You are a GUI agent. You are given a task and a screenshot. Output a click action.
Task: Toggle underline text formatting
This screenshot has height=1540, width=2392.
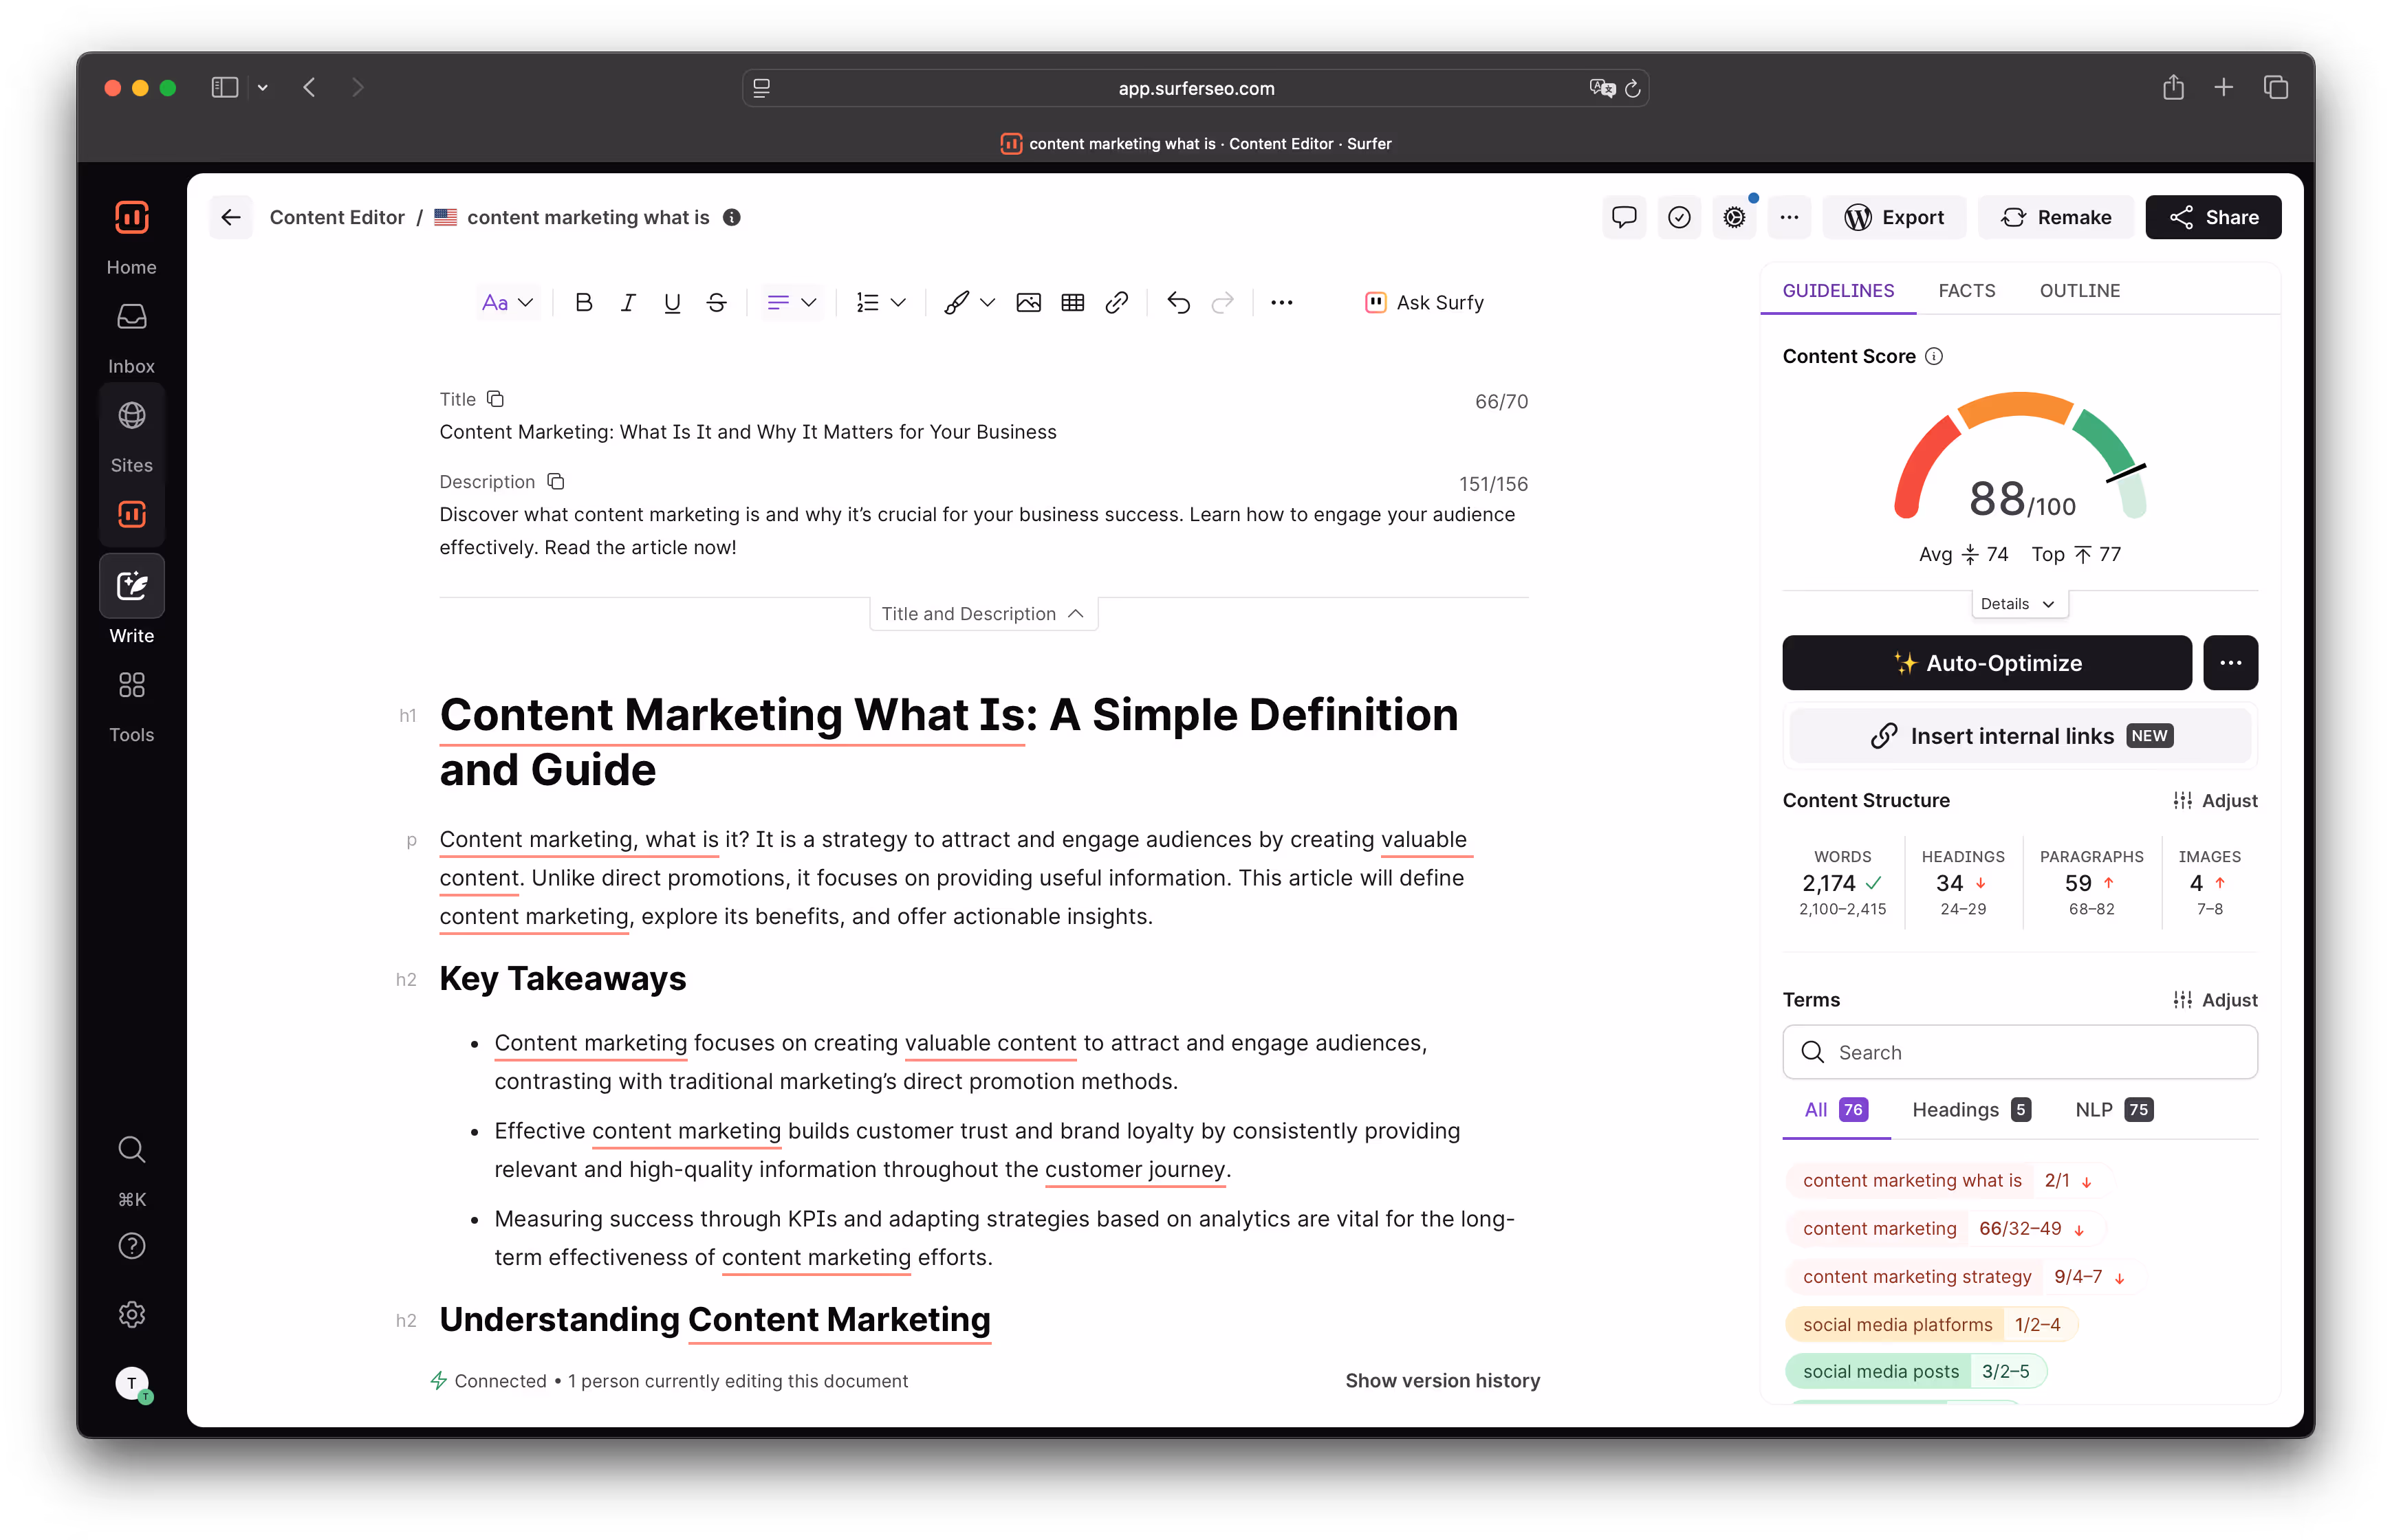(x=673, y=302)
